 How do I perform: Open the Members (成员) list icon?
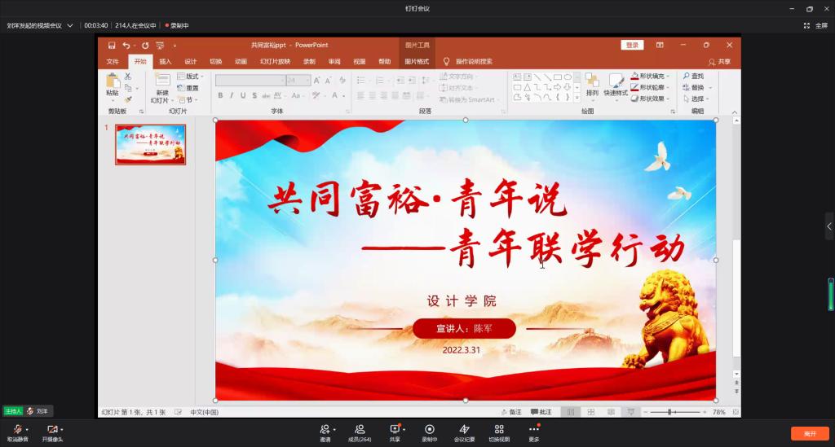[360, 429]
